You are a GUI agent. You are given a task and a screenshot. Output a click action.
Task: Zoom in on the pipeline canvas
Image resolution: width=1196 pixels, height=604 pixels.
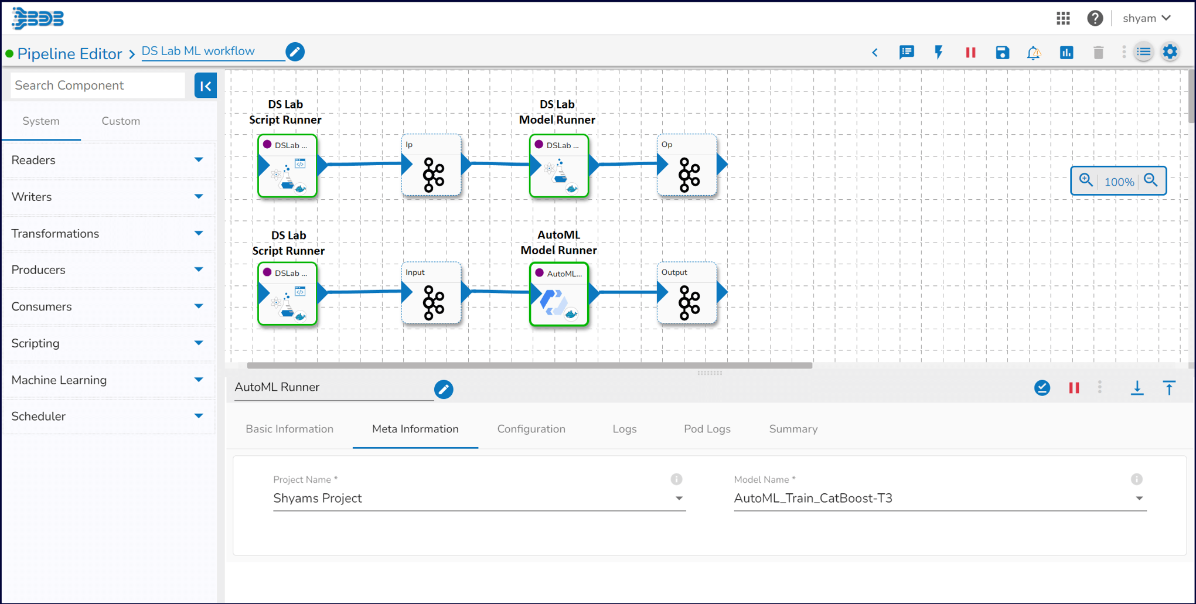(x=1086, y=180)
